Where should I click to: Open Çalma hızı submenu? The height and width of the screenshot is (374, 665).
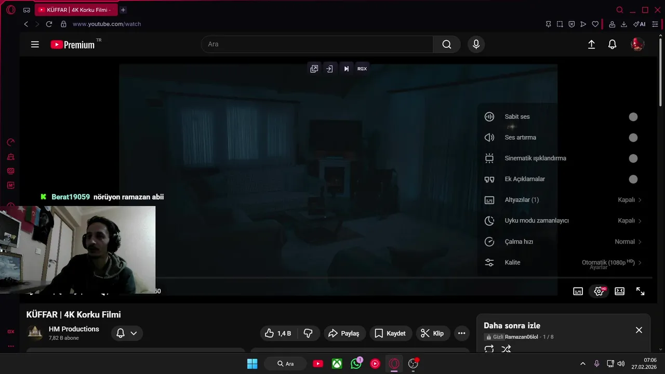[563, 242]
